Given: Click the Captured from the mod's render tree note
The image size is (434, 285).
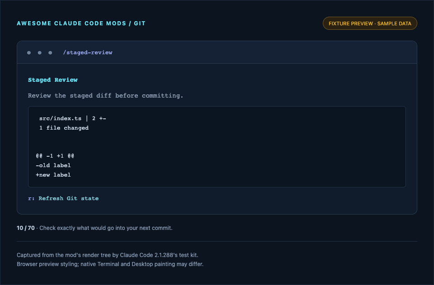Looking at the screenshot, I should (108, 255).
